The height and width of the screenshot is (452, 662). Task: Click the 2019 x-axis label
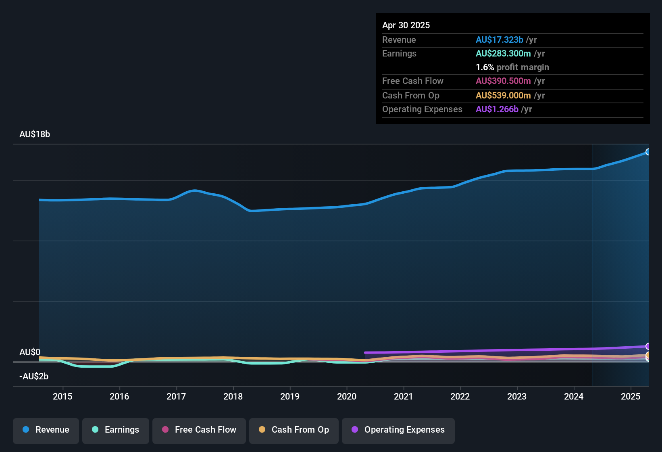click(x=290, y=396)
